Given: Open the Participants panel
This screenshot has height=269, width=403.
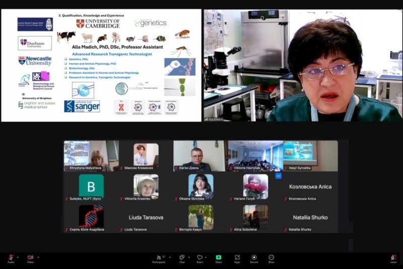Looking at the screenshot, I should tap(159, 259).
